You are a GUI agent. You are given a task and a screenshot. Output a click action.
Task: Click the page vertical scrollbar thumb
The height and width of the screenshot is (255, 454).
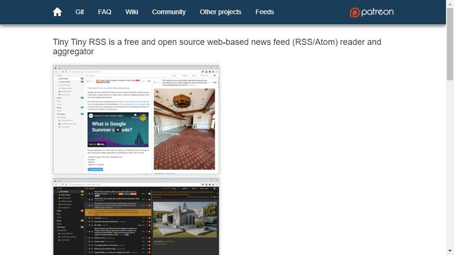450,44
